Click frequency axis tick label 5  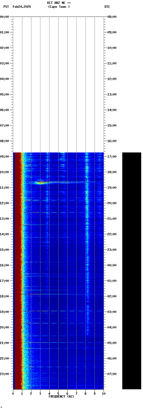[58, 394]
